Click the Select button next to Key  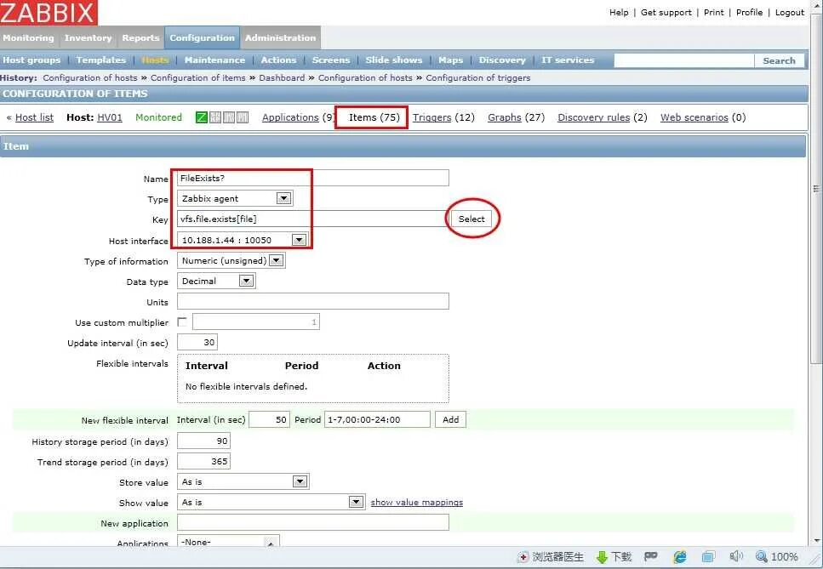(x=472, y=219)
